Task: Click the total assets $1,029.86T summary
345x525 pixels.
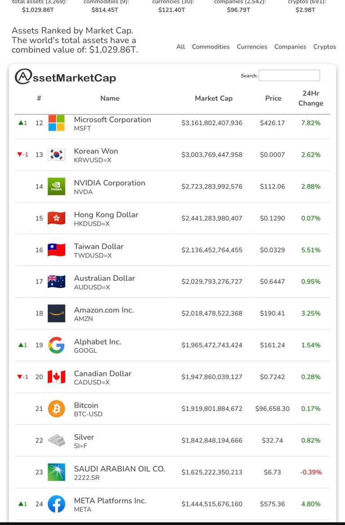Action: tap(38, 10)
